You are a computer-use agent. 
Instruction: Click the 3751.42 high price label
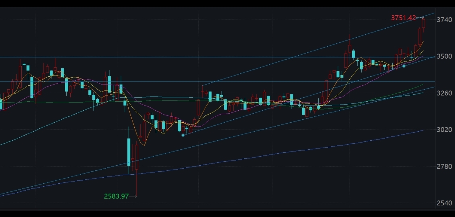[x=404, y=18]
